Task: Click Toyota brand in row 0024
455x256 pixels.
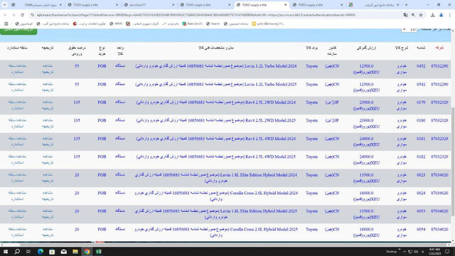Action: [311, 193]
